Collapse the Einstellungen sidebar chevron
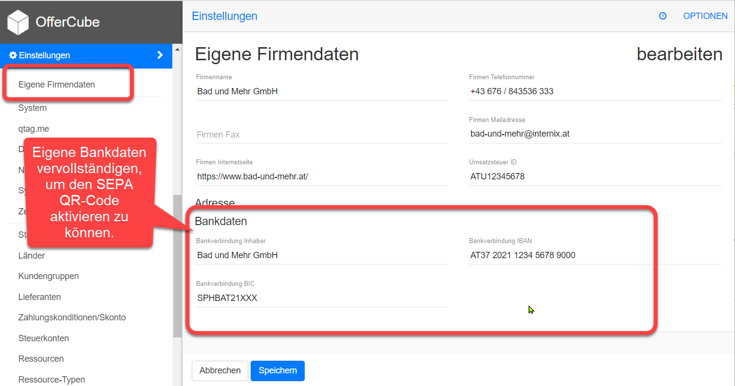Screen dimensions: 735x386 pyautogui.click(x=160, y=55)
